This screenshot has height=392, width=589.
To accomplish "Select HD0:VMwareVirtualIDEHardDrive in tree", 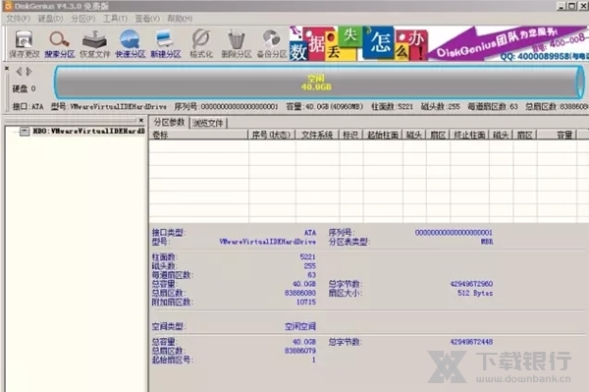I will coord(89,132).
